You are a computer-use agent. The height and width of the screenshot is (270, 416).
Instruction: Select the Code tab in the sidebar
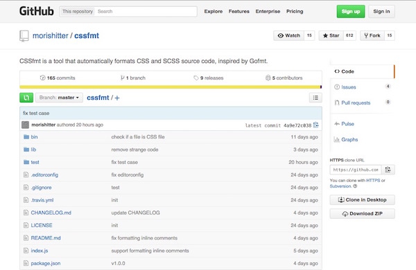tap(362, 71)
